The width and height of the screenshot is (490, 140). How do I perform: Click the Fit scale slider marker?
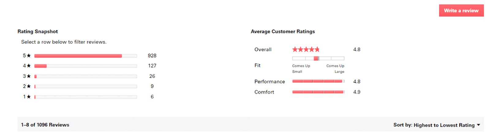[316, 58]
